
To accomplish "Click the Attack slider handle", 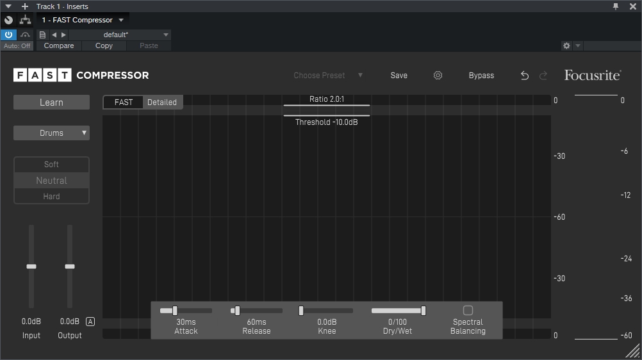I will coord(174,311).
